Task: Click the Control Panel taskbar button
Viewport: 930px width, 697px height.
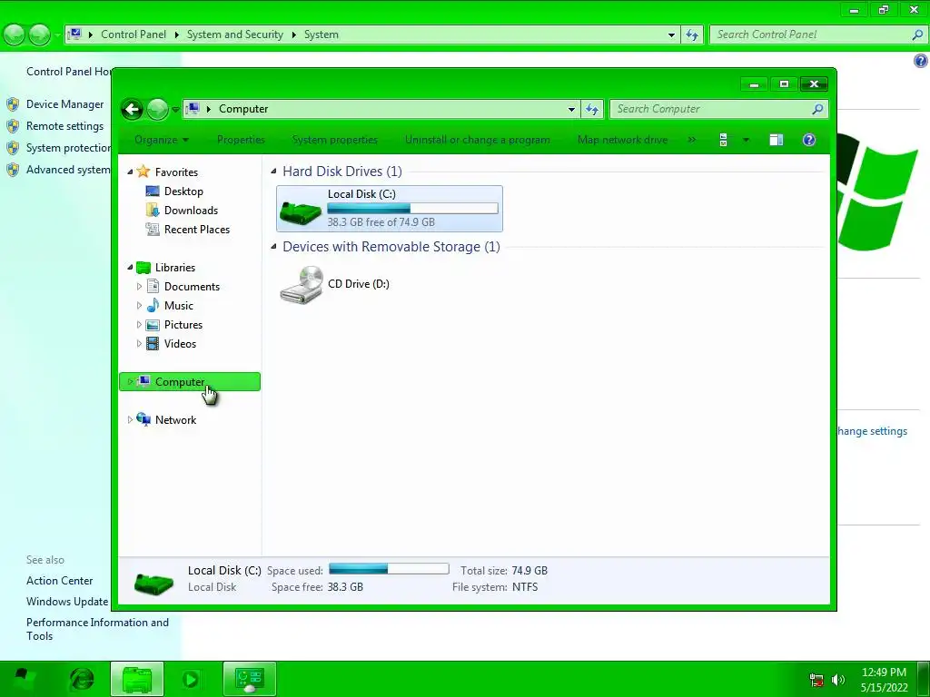Action: 249,679
